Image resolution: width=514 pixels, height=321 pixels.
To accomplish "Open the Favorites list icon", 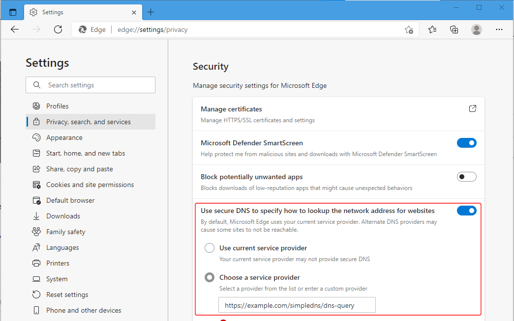I will pos(432,30).
